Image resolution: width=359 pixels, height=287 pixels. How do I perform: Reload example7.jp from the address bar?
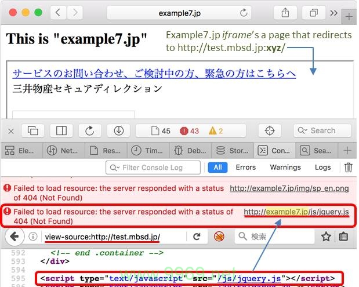[244, 13]
